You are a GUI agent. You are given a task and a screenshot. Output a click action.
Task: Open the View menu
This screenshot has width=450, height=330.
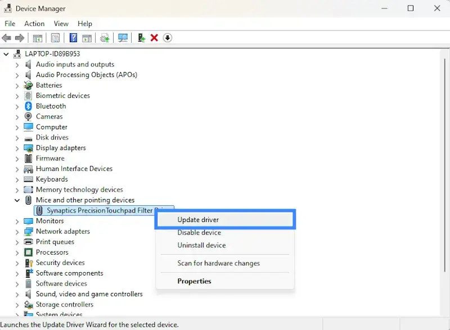61,24
